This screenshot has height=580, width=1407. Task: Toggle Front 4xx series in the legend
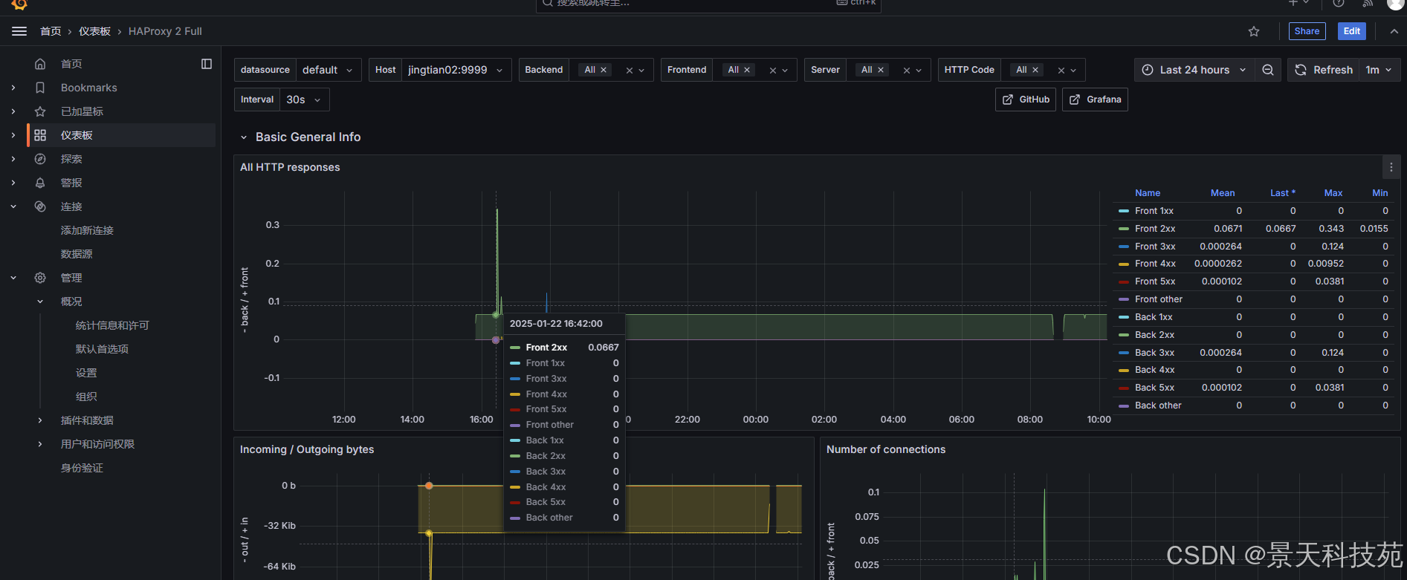(1155, 264)
